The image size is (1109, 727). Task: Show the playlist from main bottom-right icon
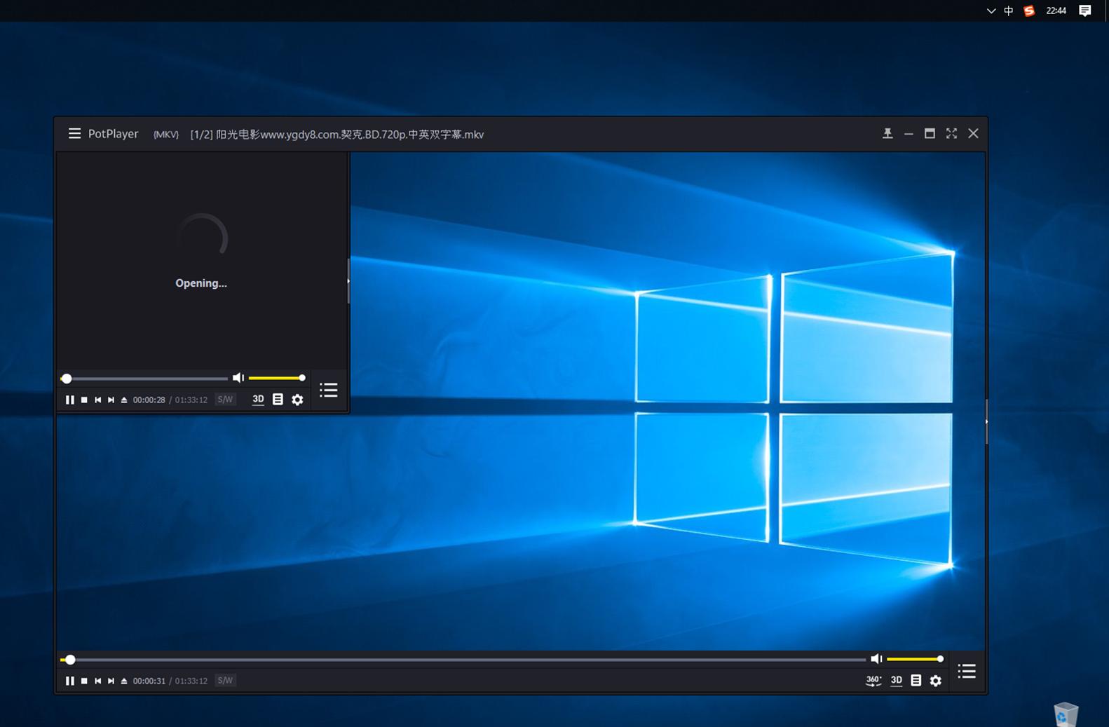tap(967, 672)
